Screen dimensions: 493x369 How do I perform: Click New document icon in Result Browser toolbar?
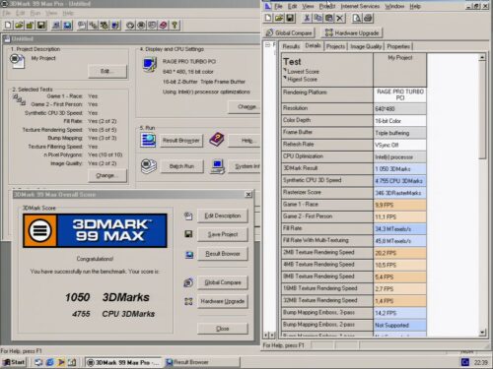click(268, 18)
